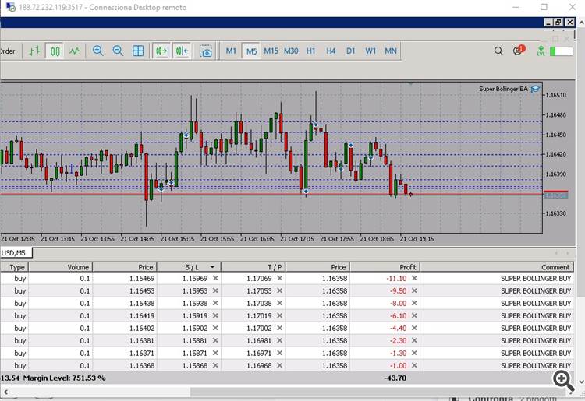Remove stop loss 1.15953
585x401 pixels.
tap(215, 290)
